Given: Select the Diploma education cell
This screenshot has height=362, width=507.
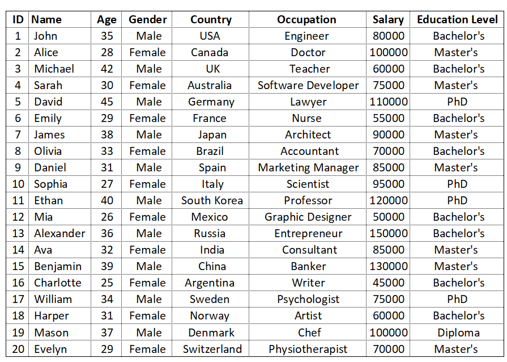Looking at the screenshot, I should pyautogui.click(x=457, y=332).
